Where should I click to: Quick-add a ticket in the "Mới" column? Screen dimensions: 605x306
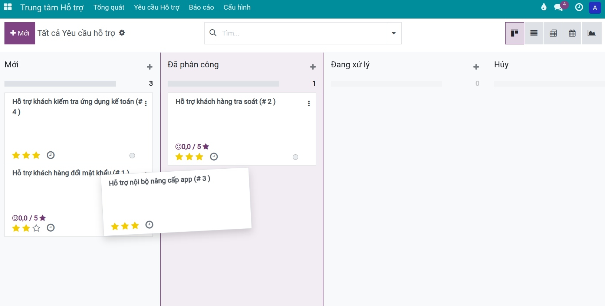[149, 67]
